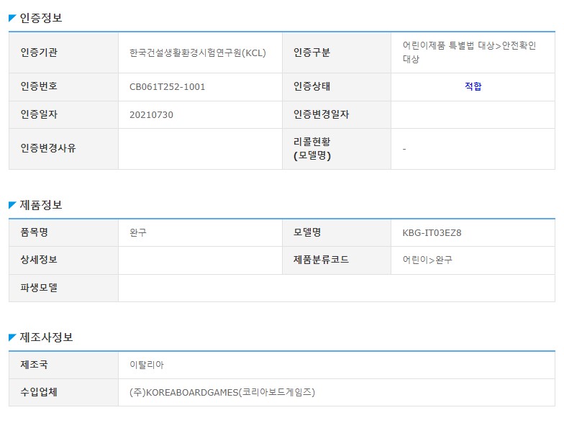This screenshot has width=564, height=423.
Task: Click the 제품정보 section heading
Action: coord(40,205)
